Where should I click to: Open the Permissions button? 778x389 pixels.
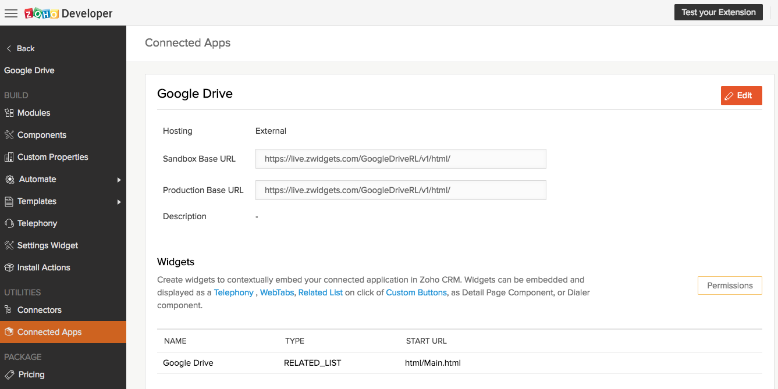[x=729, y=285]
